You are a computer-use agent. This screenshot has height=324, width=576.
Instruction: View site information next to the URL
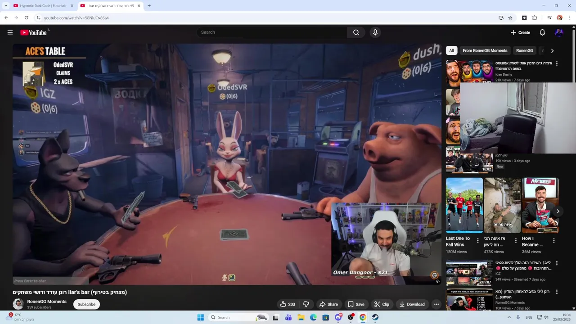(x=39, y=18)
